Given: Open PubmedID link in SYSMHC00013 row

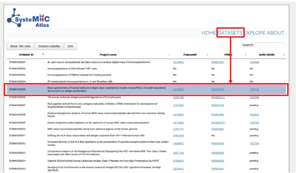Looking at the screenshot, I should tap(178, 153).
